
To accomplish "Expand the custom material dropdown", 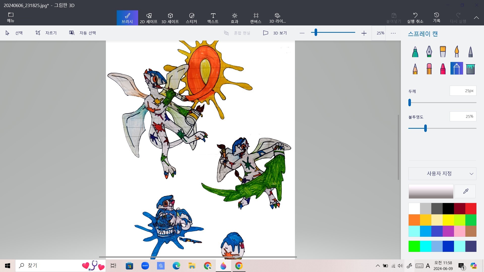I will [x=442, y=174].
